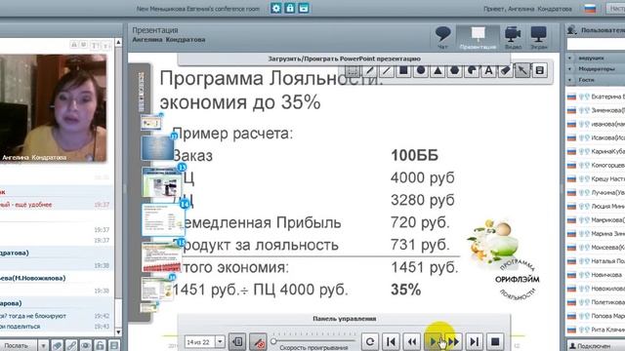Jump to the first slide

[391, 341]
